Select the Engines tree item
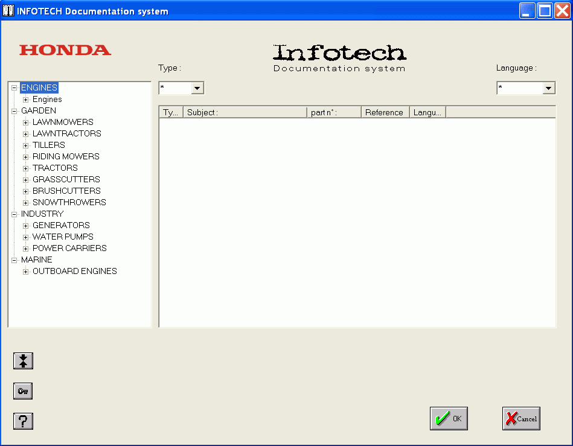 point(47,100)
